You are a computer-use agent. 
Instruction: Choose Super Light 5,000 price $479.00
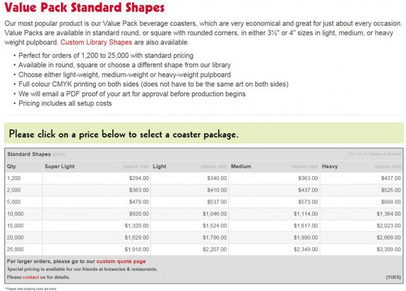tap(135, 202)
